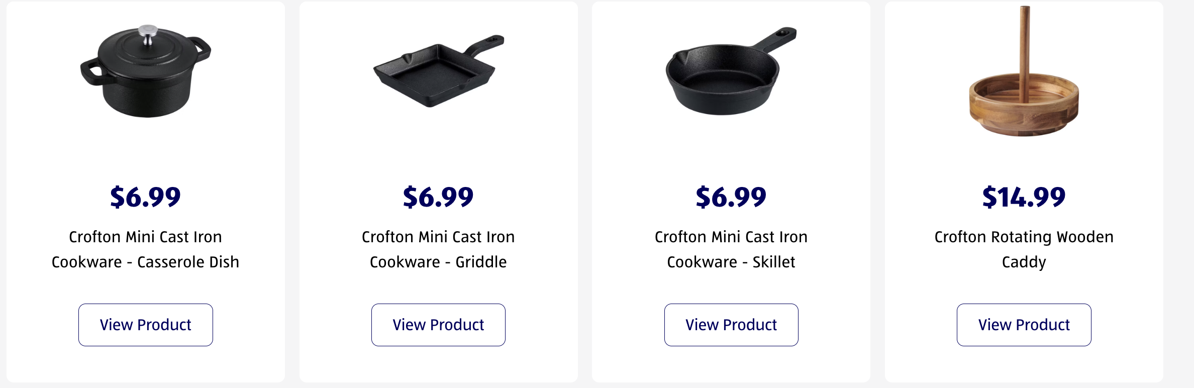
Task: Open View Product for the Skillet
Action: 731,325
